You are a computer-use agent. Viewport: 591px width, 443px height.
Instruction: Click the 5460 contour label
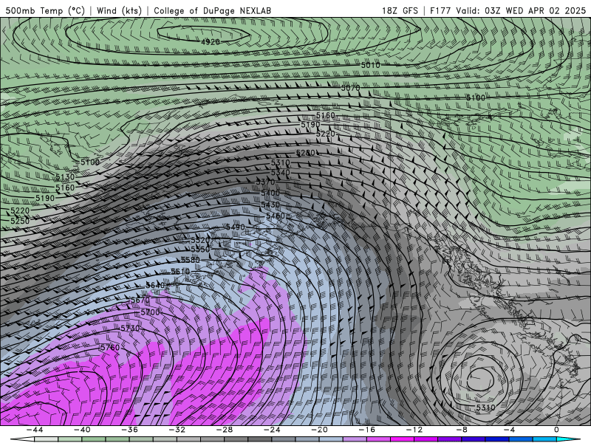pyautogui.click(x=276, y=216)
